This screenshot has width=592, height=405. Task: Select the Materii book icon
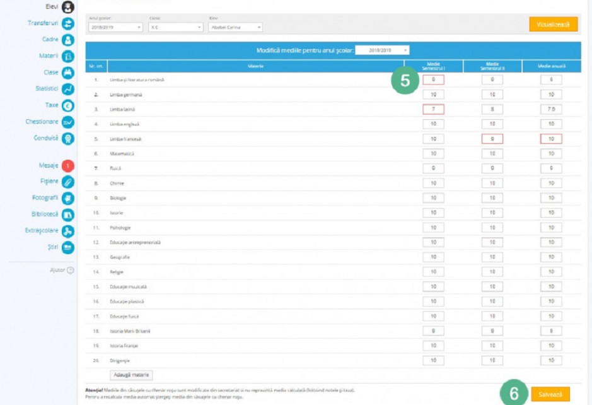67,56
